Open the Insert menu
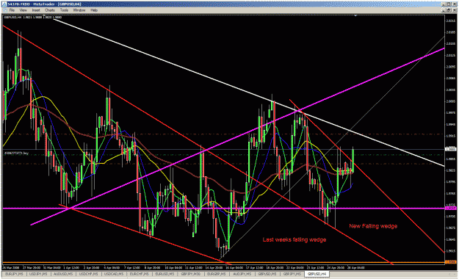This screenshot has width=459, height=279. click(36, 10)
